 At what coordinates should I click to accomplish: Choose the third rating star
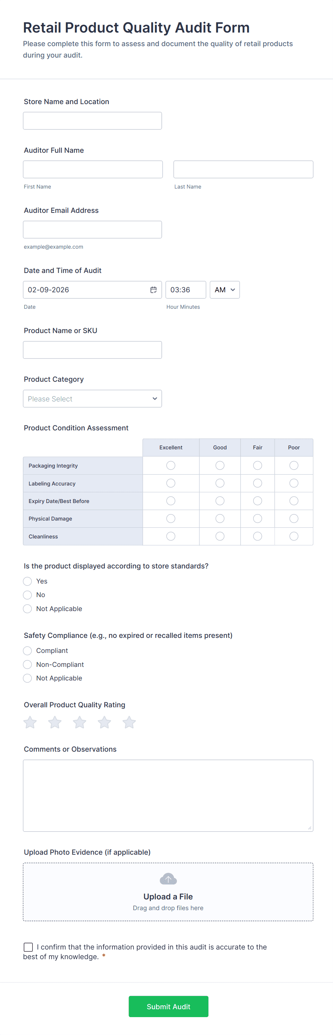coord(79,722)
